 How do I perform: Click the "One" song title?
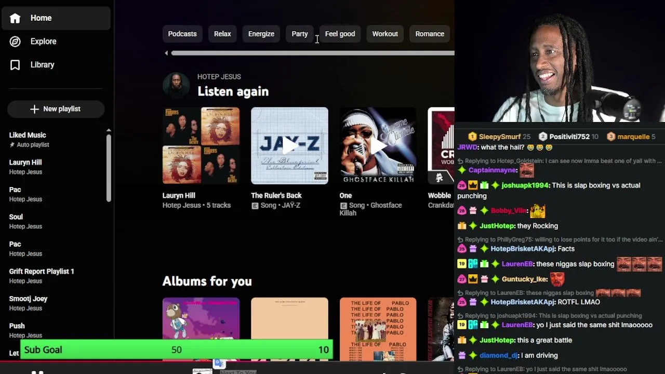(x=345, y=196)
